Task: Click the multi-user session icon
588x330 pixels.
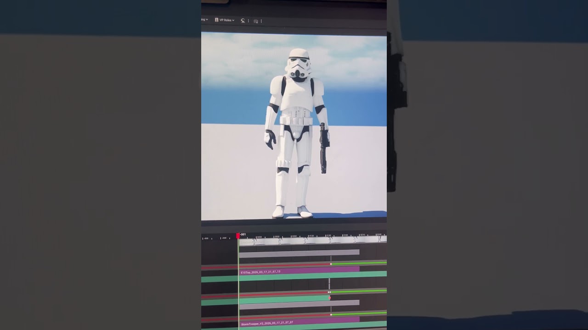Action: pyautogui.click(x=243, y=21)
